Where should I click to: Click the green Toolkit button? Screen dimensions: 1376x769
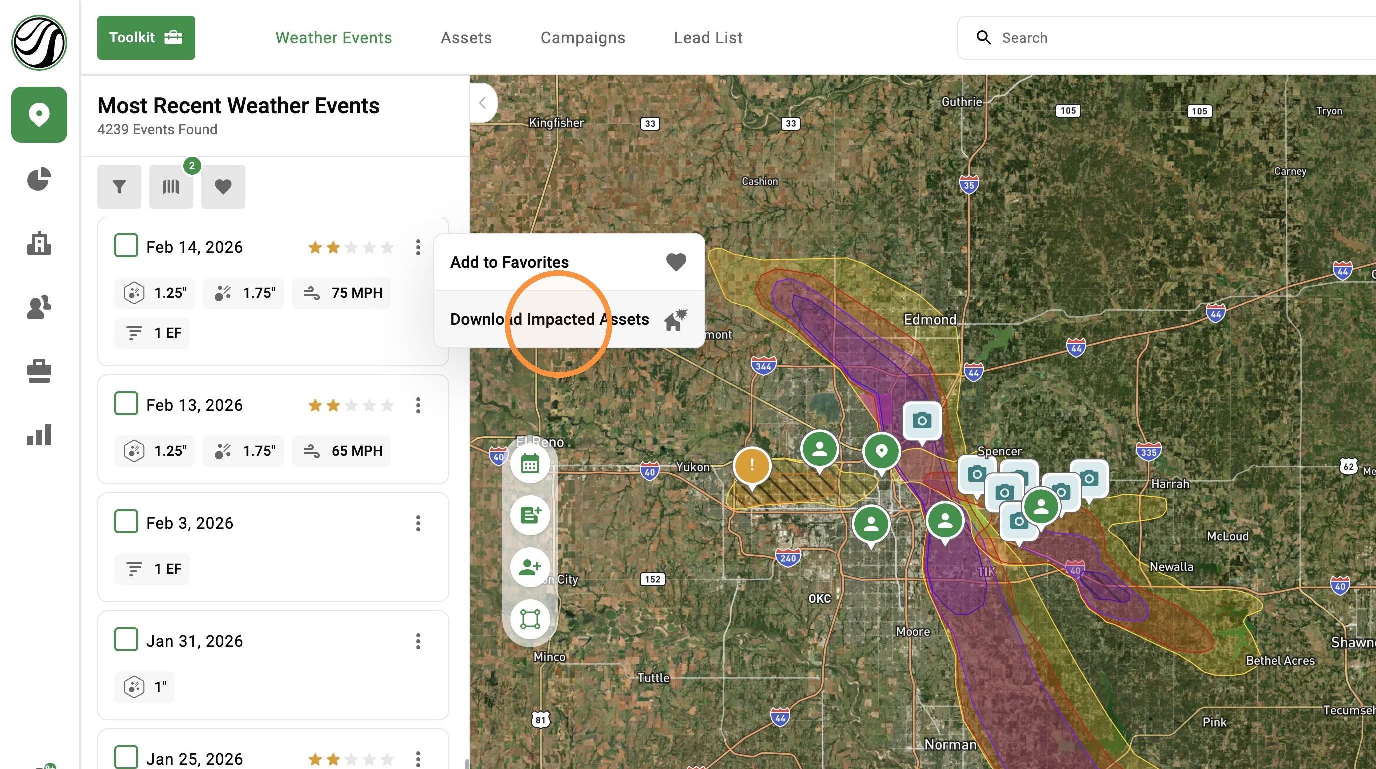146,38
